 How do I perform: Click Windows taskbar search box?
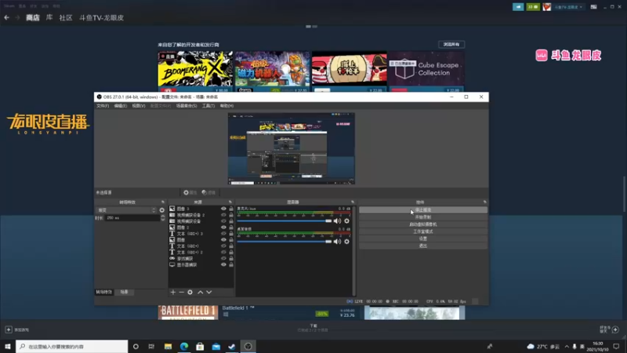72,346
